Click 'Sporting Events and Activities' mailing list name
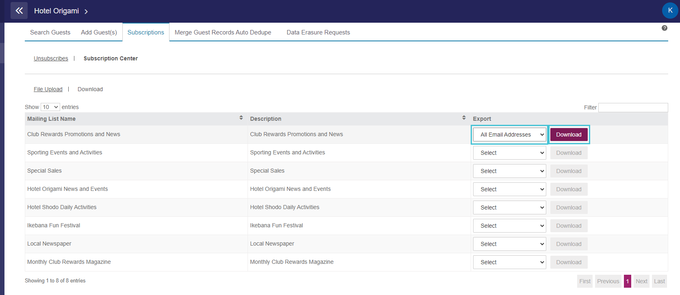The height and width of the screenshot is (295, 680). pyautogui.click(x=65, y=152)
